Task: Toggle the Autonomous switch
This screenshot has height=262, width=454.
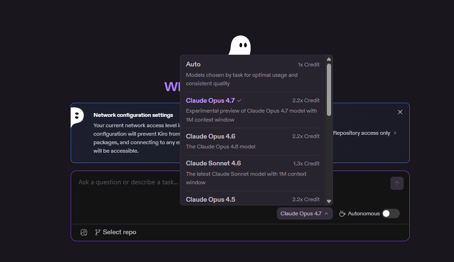Action: pos(390,213)
